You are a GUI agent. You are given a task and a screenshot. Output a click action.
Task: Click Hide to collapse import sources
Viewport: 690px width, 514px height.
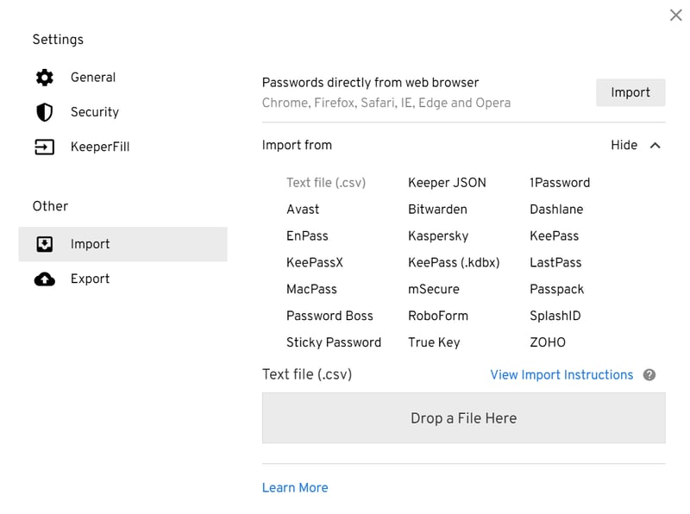click(624, 145)
